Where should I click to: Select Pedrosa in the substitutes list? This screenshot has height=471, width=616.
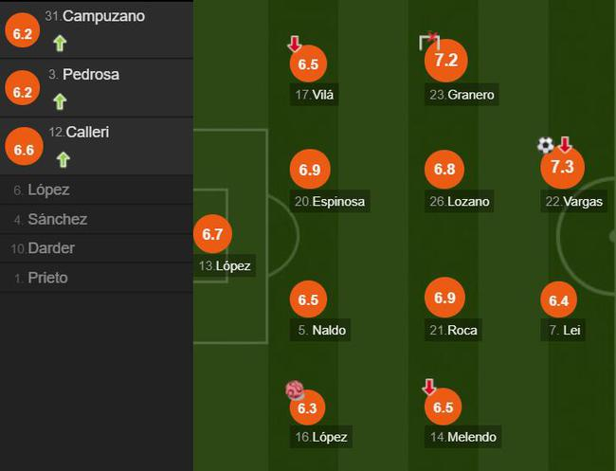click(x=90, y=74)
